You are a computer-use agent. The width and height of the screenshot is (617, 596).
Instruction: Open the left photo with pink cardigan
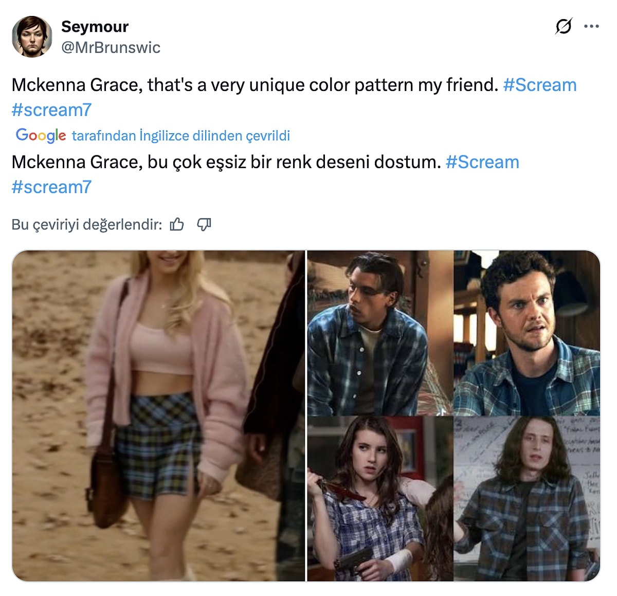click(158, 416)
